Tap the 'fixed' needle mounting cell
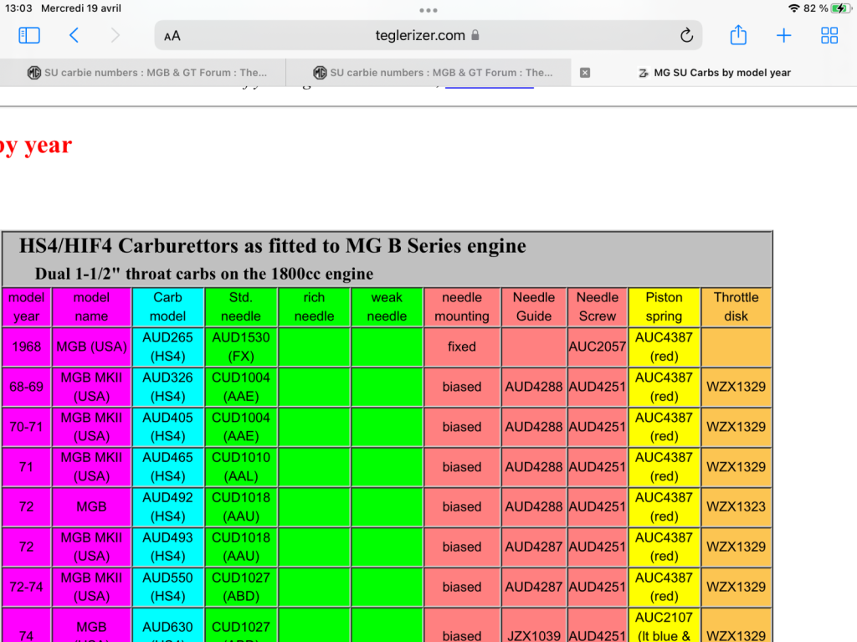Screen dimensions: 857x642 click(x=462, y=347)
